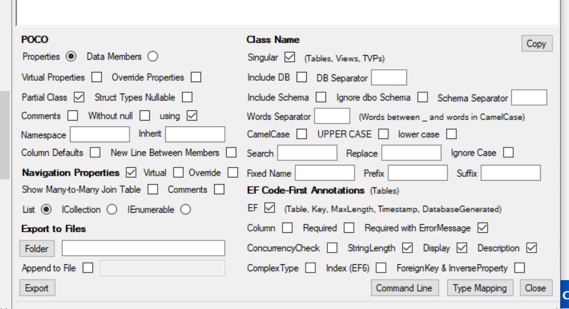Enable the Virtual Properties checkbox

click(97, 78)
